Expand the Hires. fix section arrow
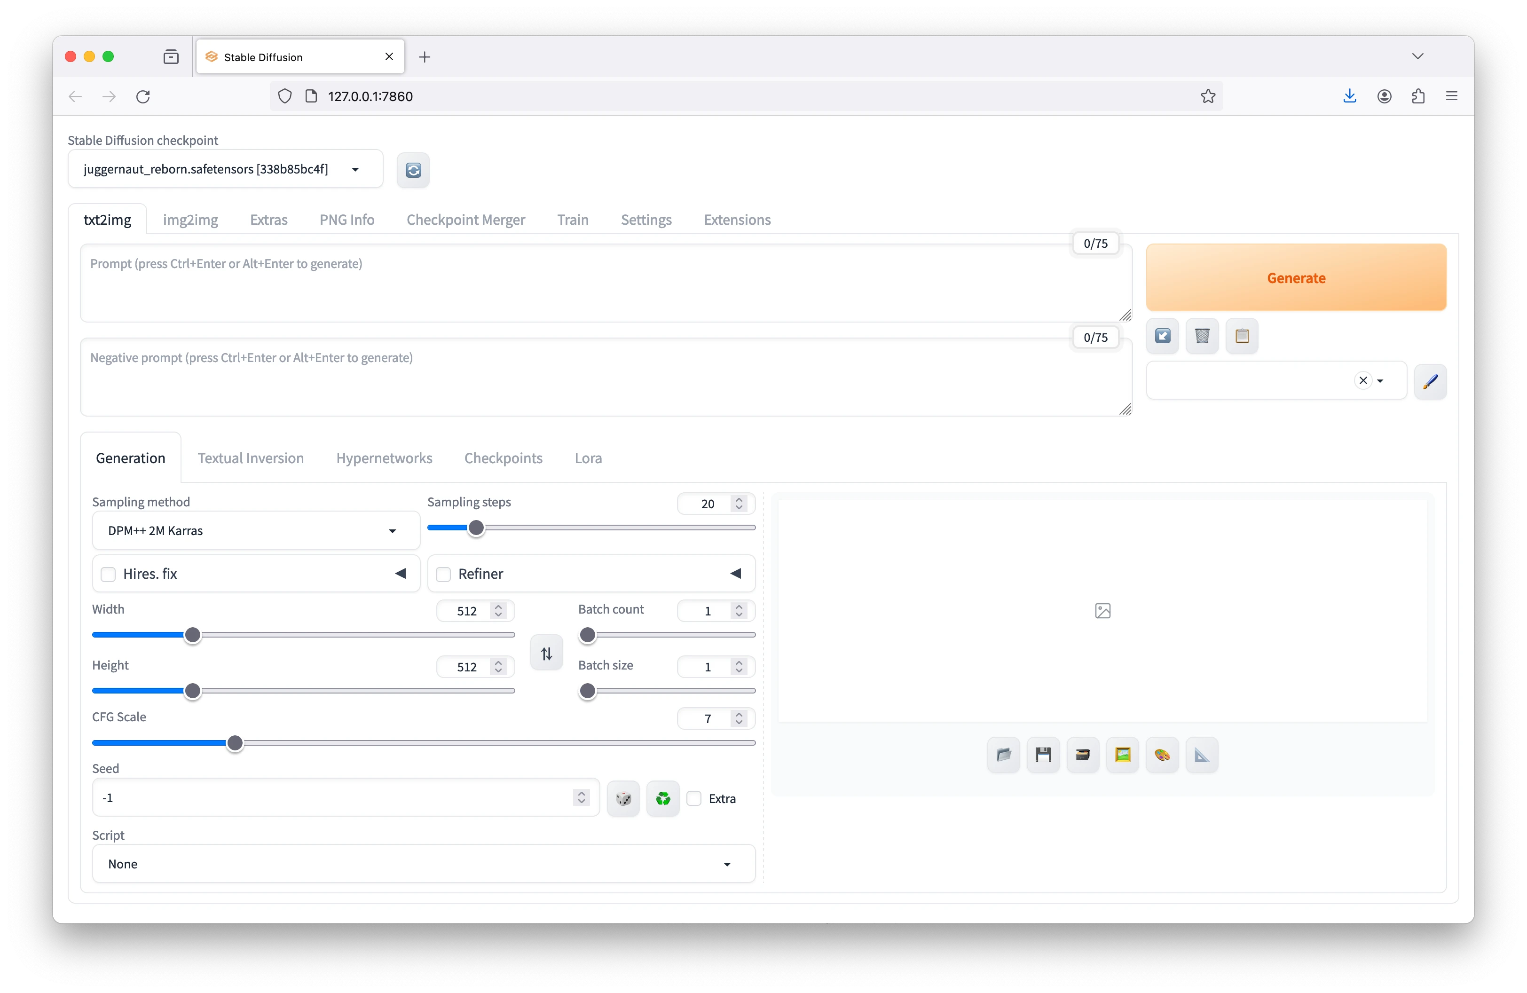This screenshot has height=993, width=1527. coord(401,574)
